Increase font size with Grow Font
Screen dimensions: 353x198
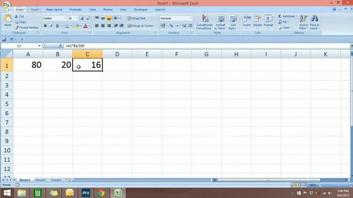coord(82,18)
